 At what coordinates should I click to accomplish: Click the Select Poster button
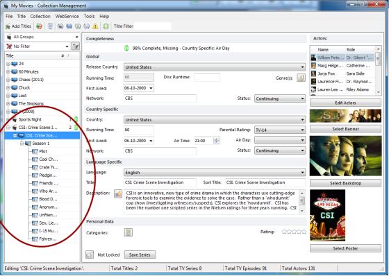[x=345, y=248]
